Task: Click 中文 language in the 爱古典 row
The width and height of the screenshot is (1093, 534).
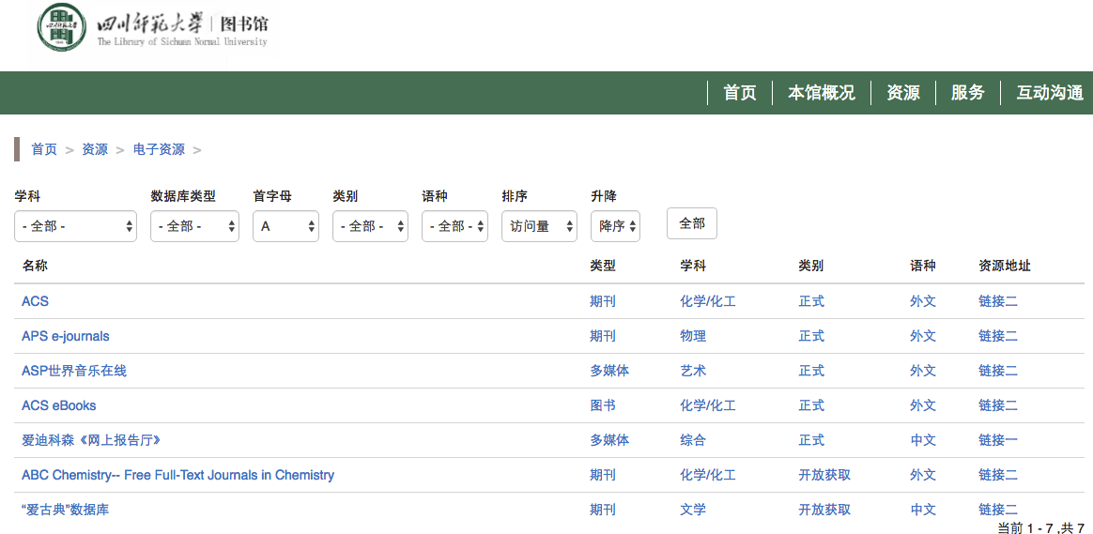Action: (923, 510)
